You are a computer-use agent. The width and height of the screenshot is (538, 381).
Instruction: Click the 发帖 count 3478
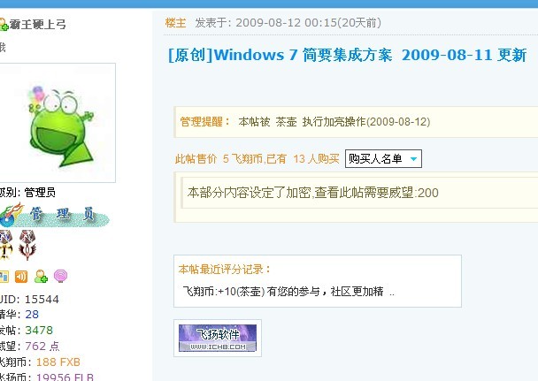point(39,330)
